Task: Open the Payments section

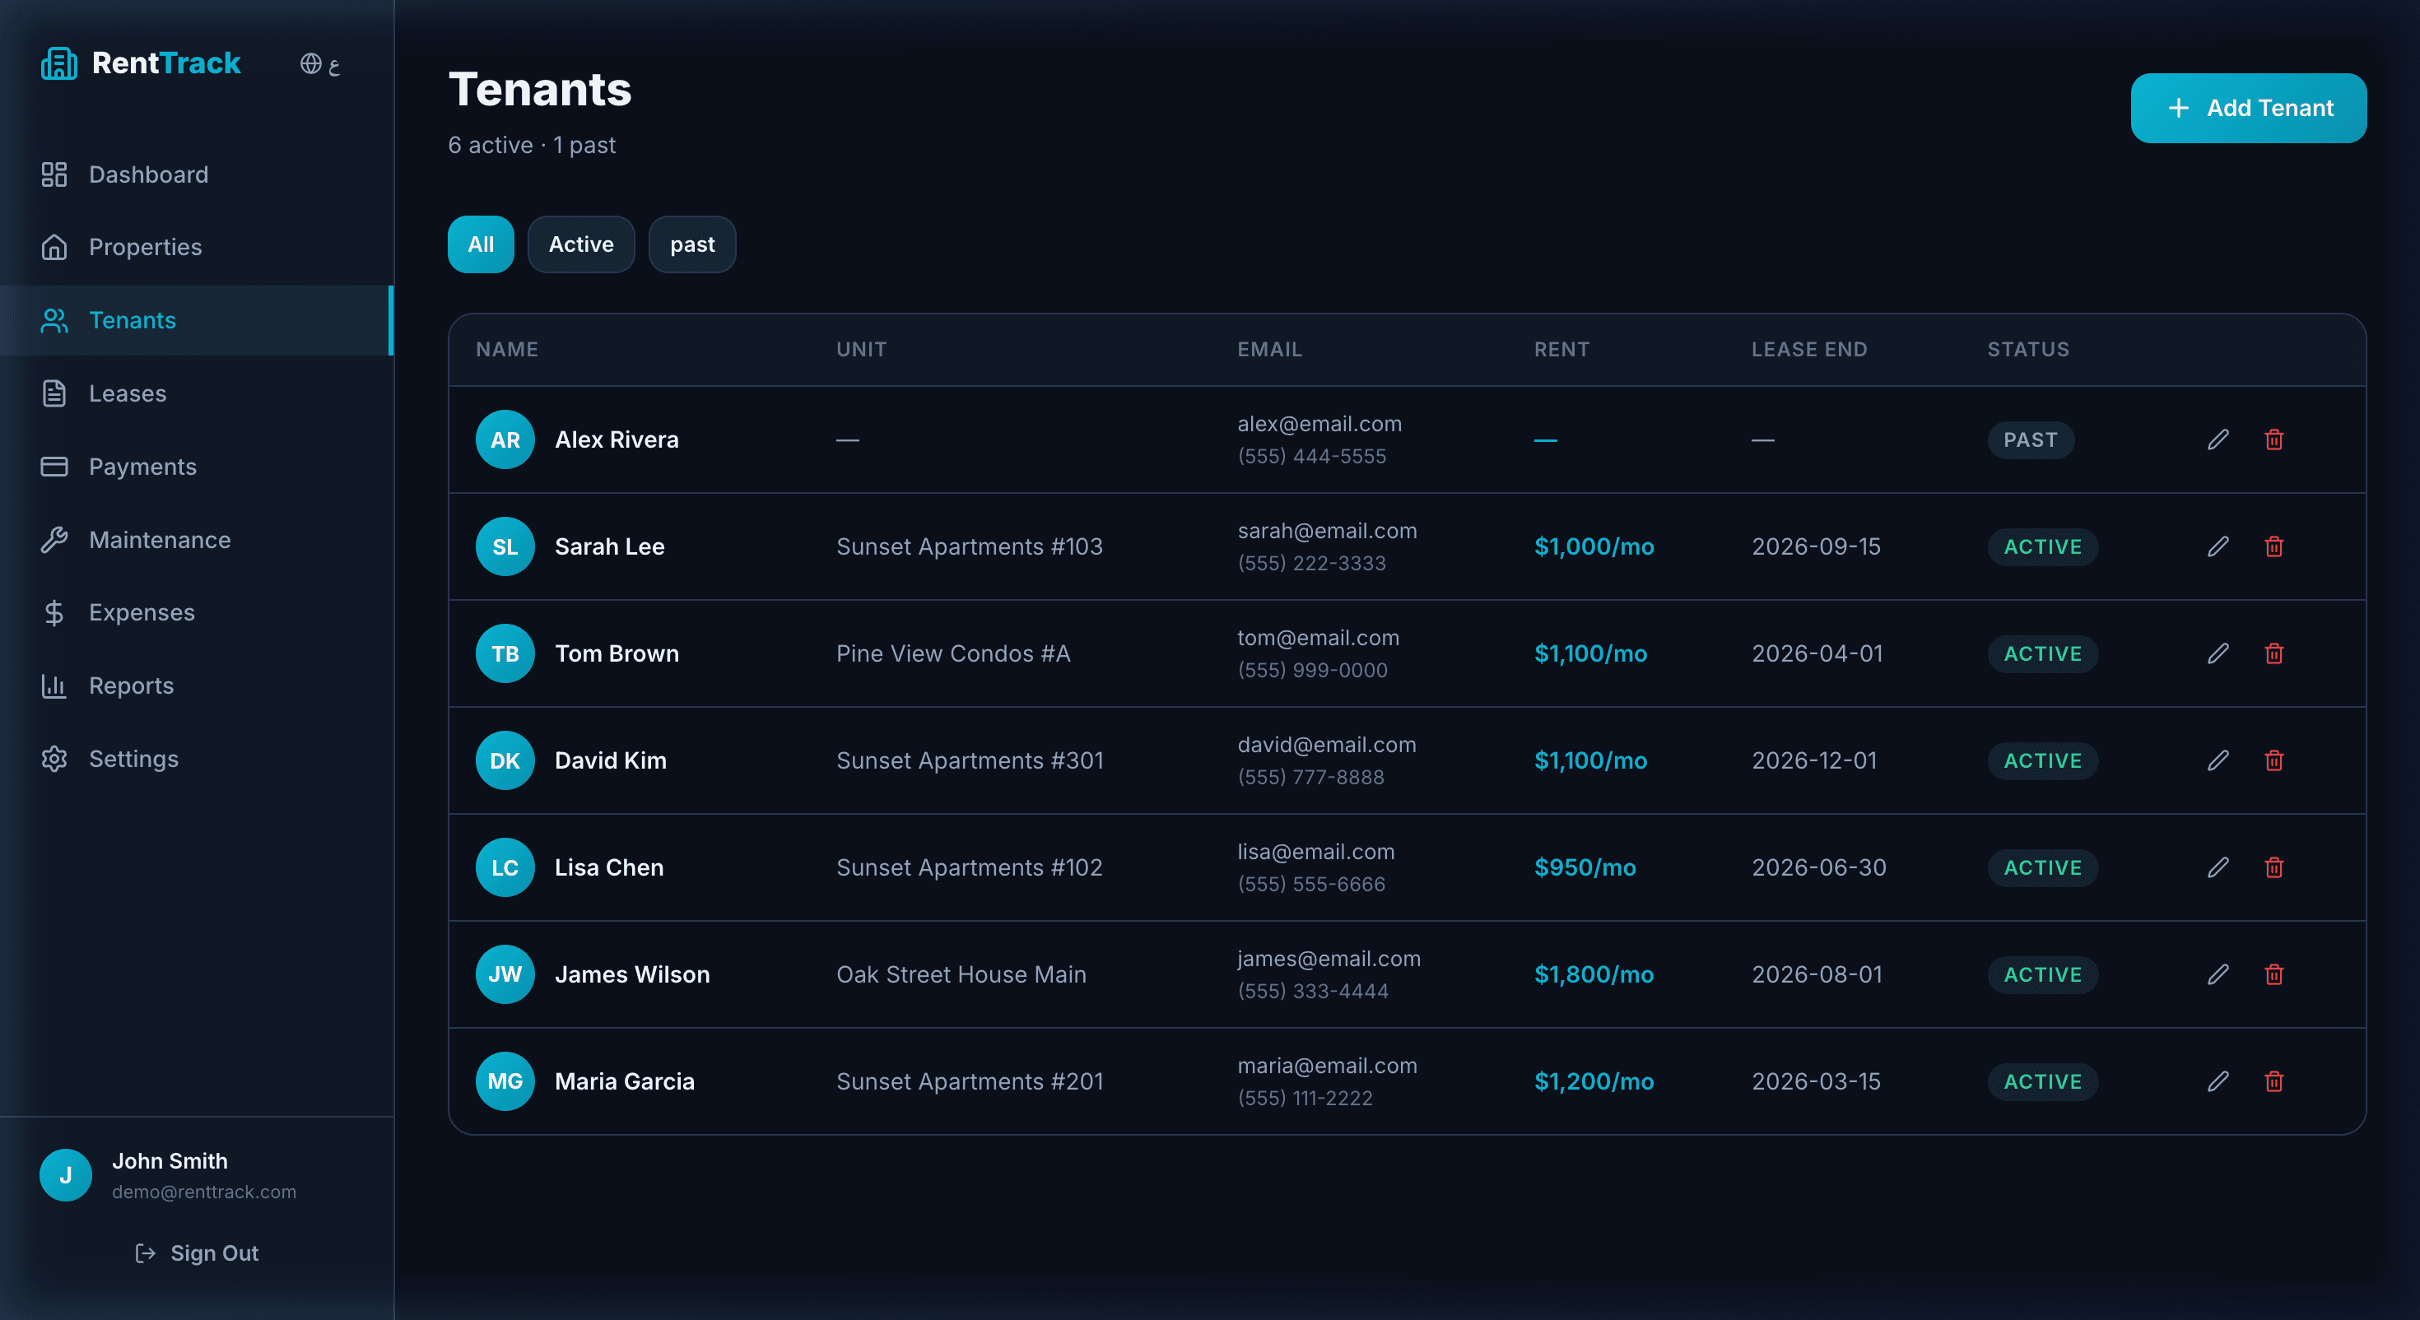Action: (142, 467)
